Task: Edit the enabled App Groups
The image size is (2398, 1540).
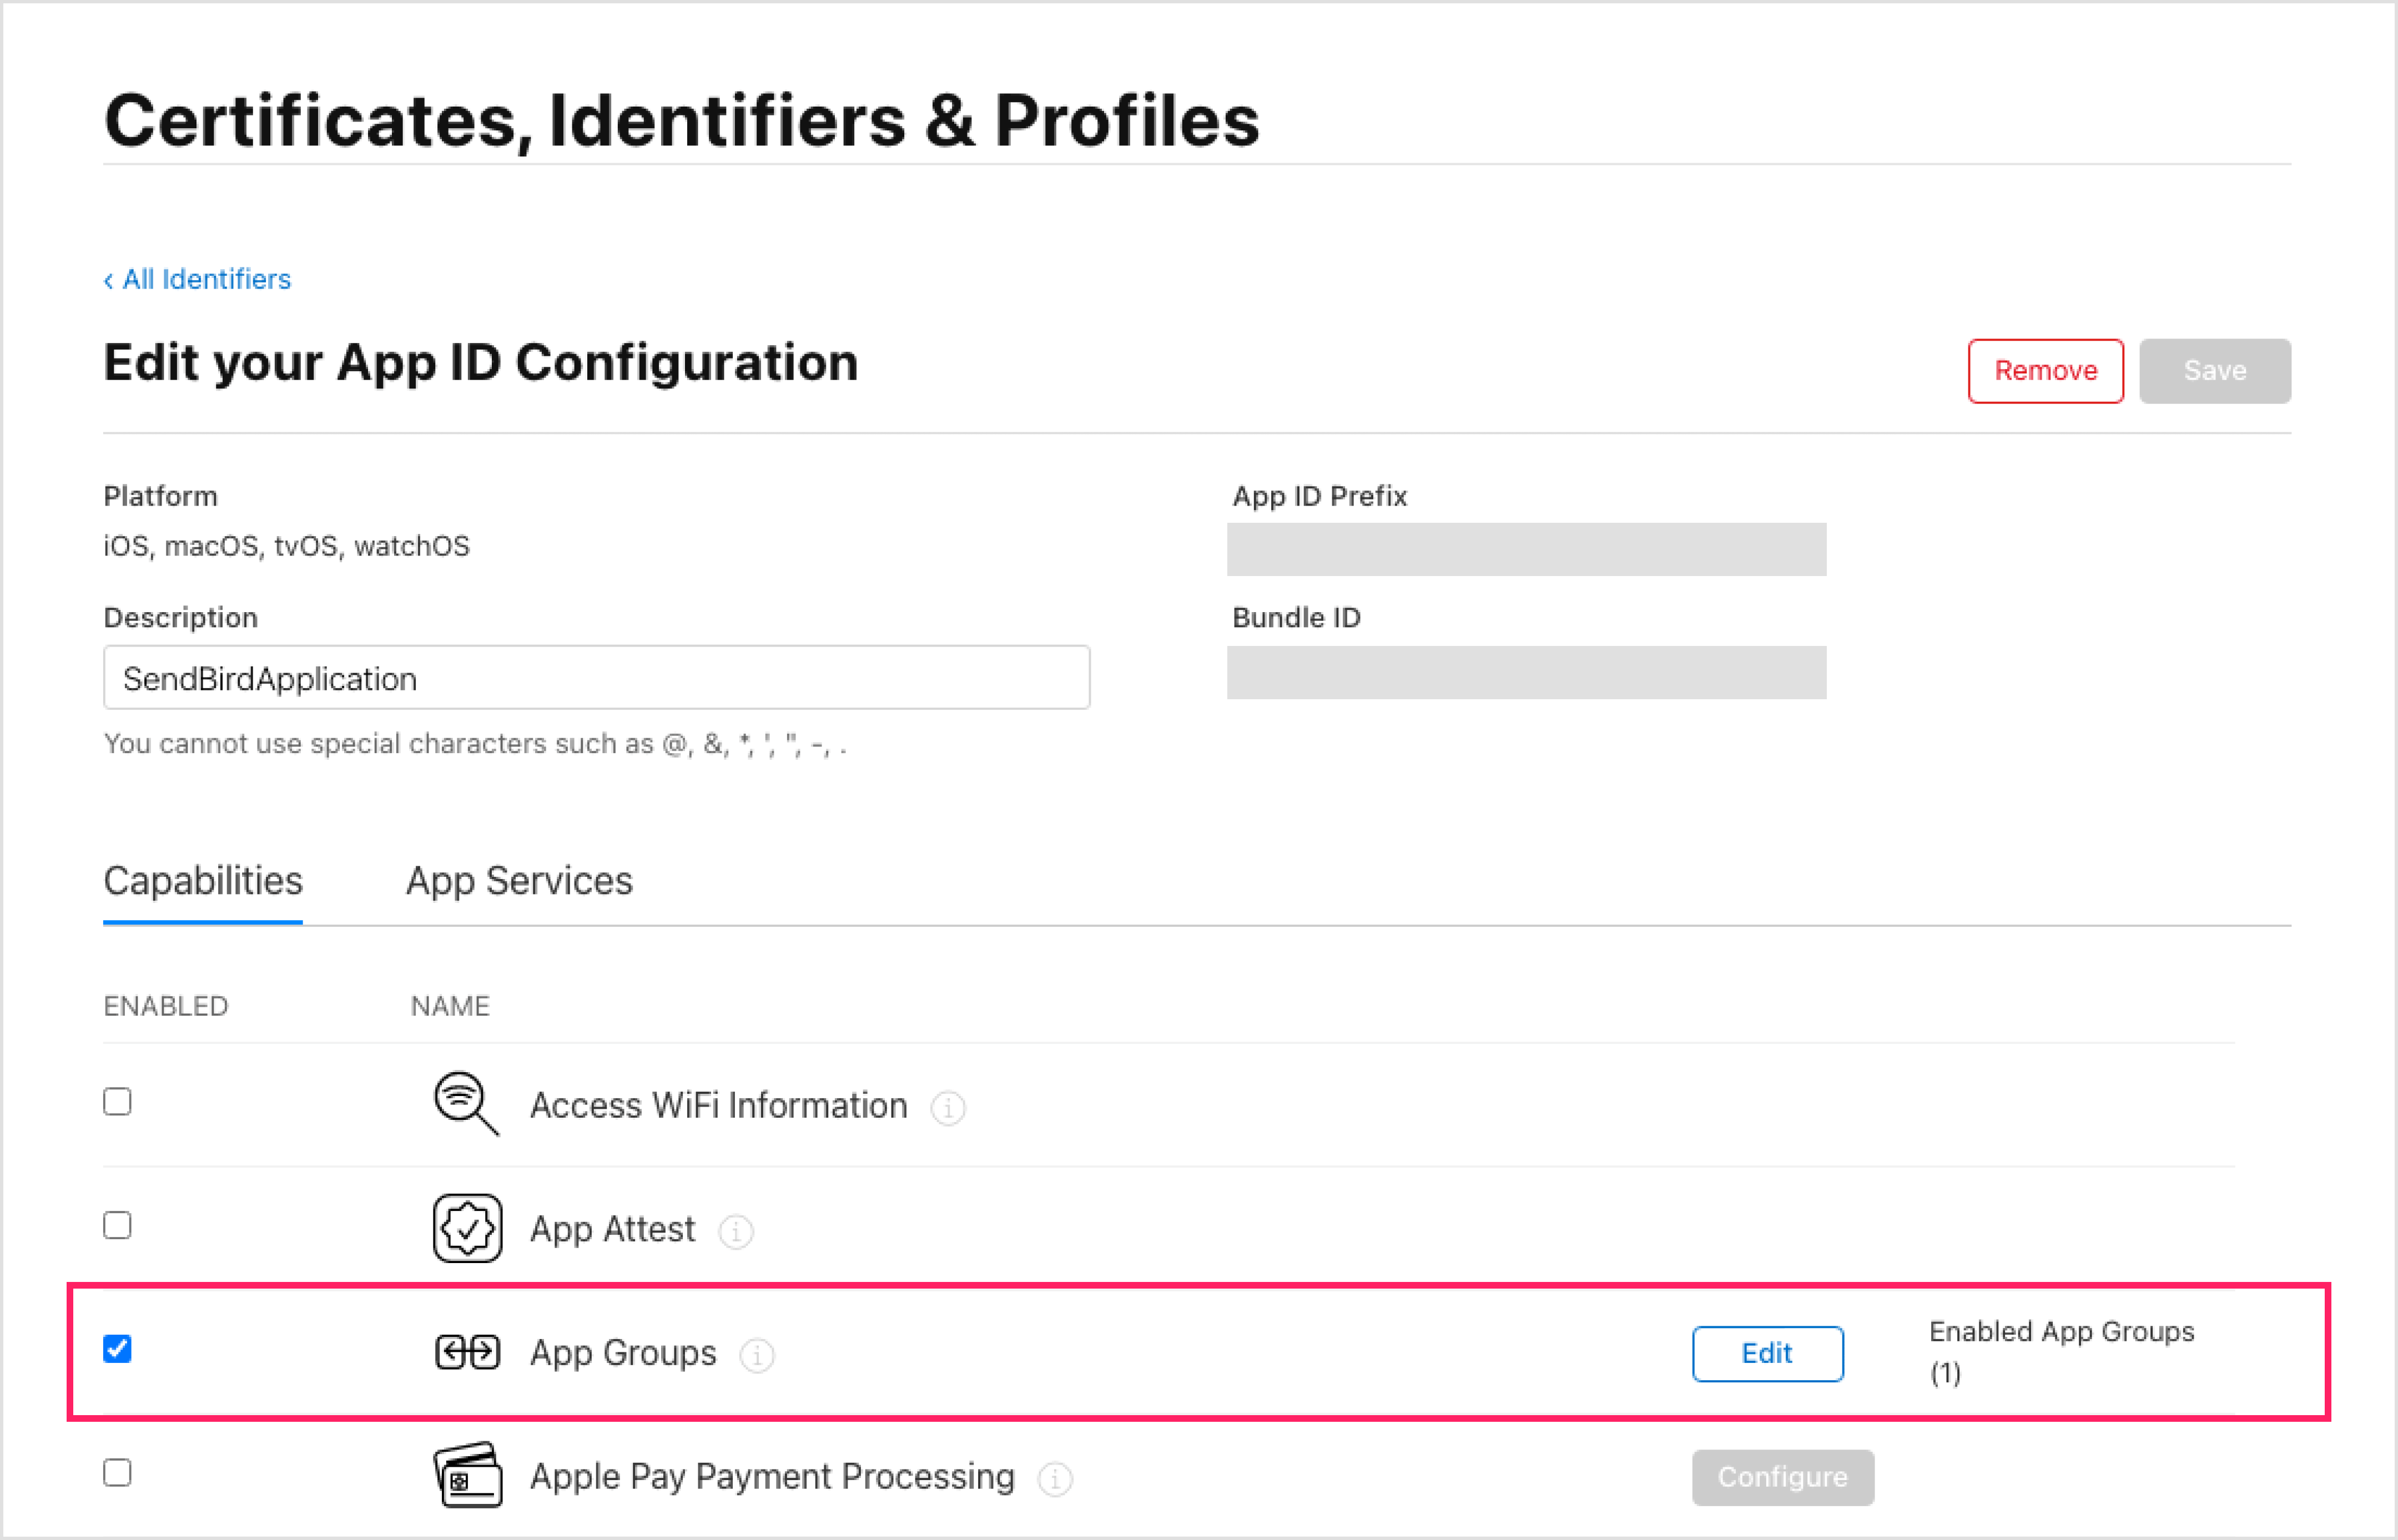Action: click(x=1767, y=1353)
